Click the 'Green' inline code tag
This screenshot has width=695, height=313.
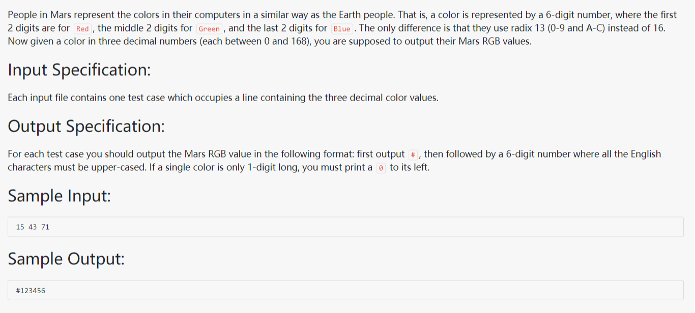(x=209, y=29)
